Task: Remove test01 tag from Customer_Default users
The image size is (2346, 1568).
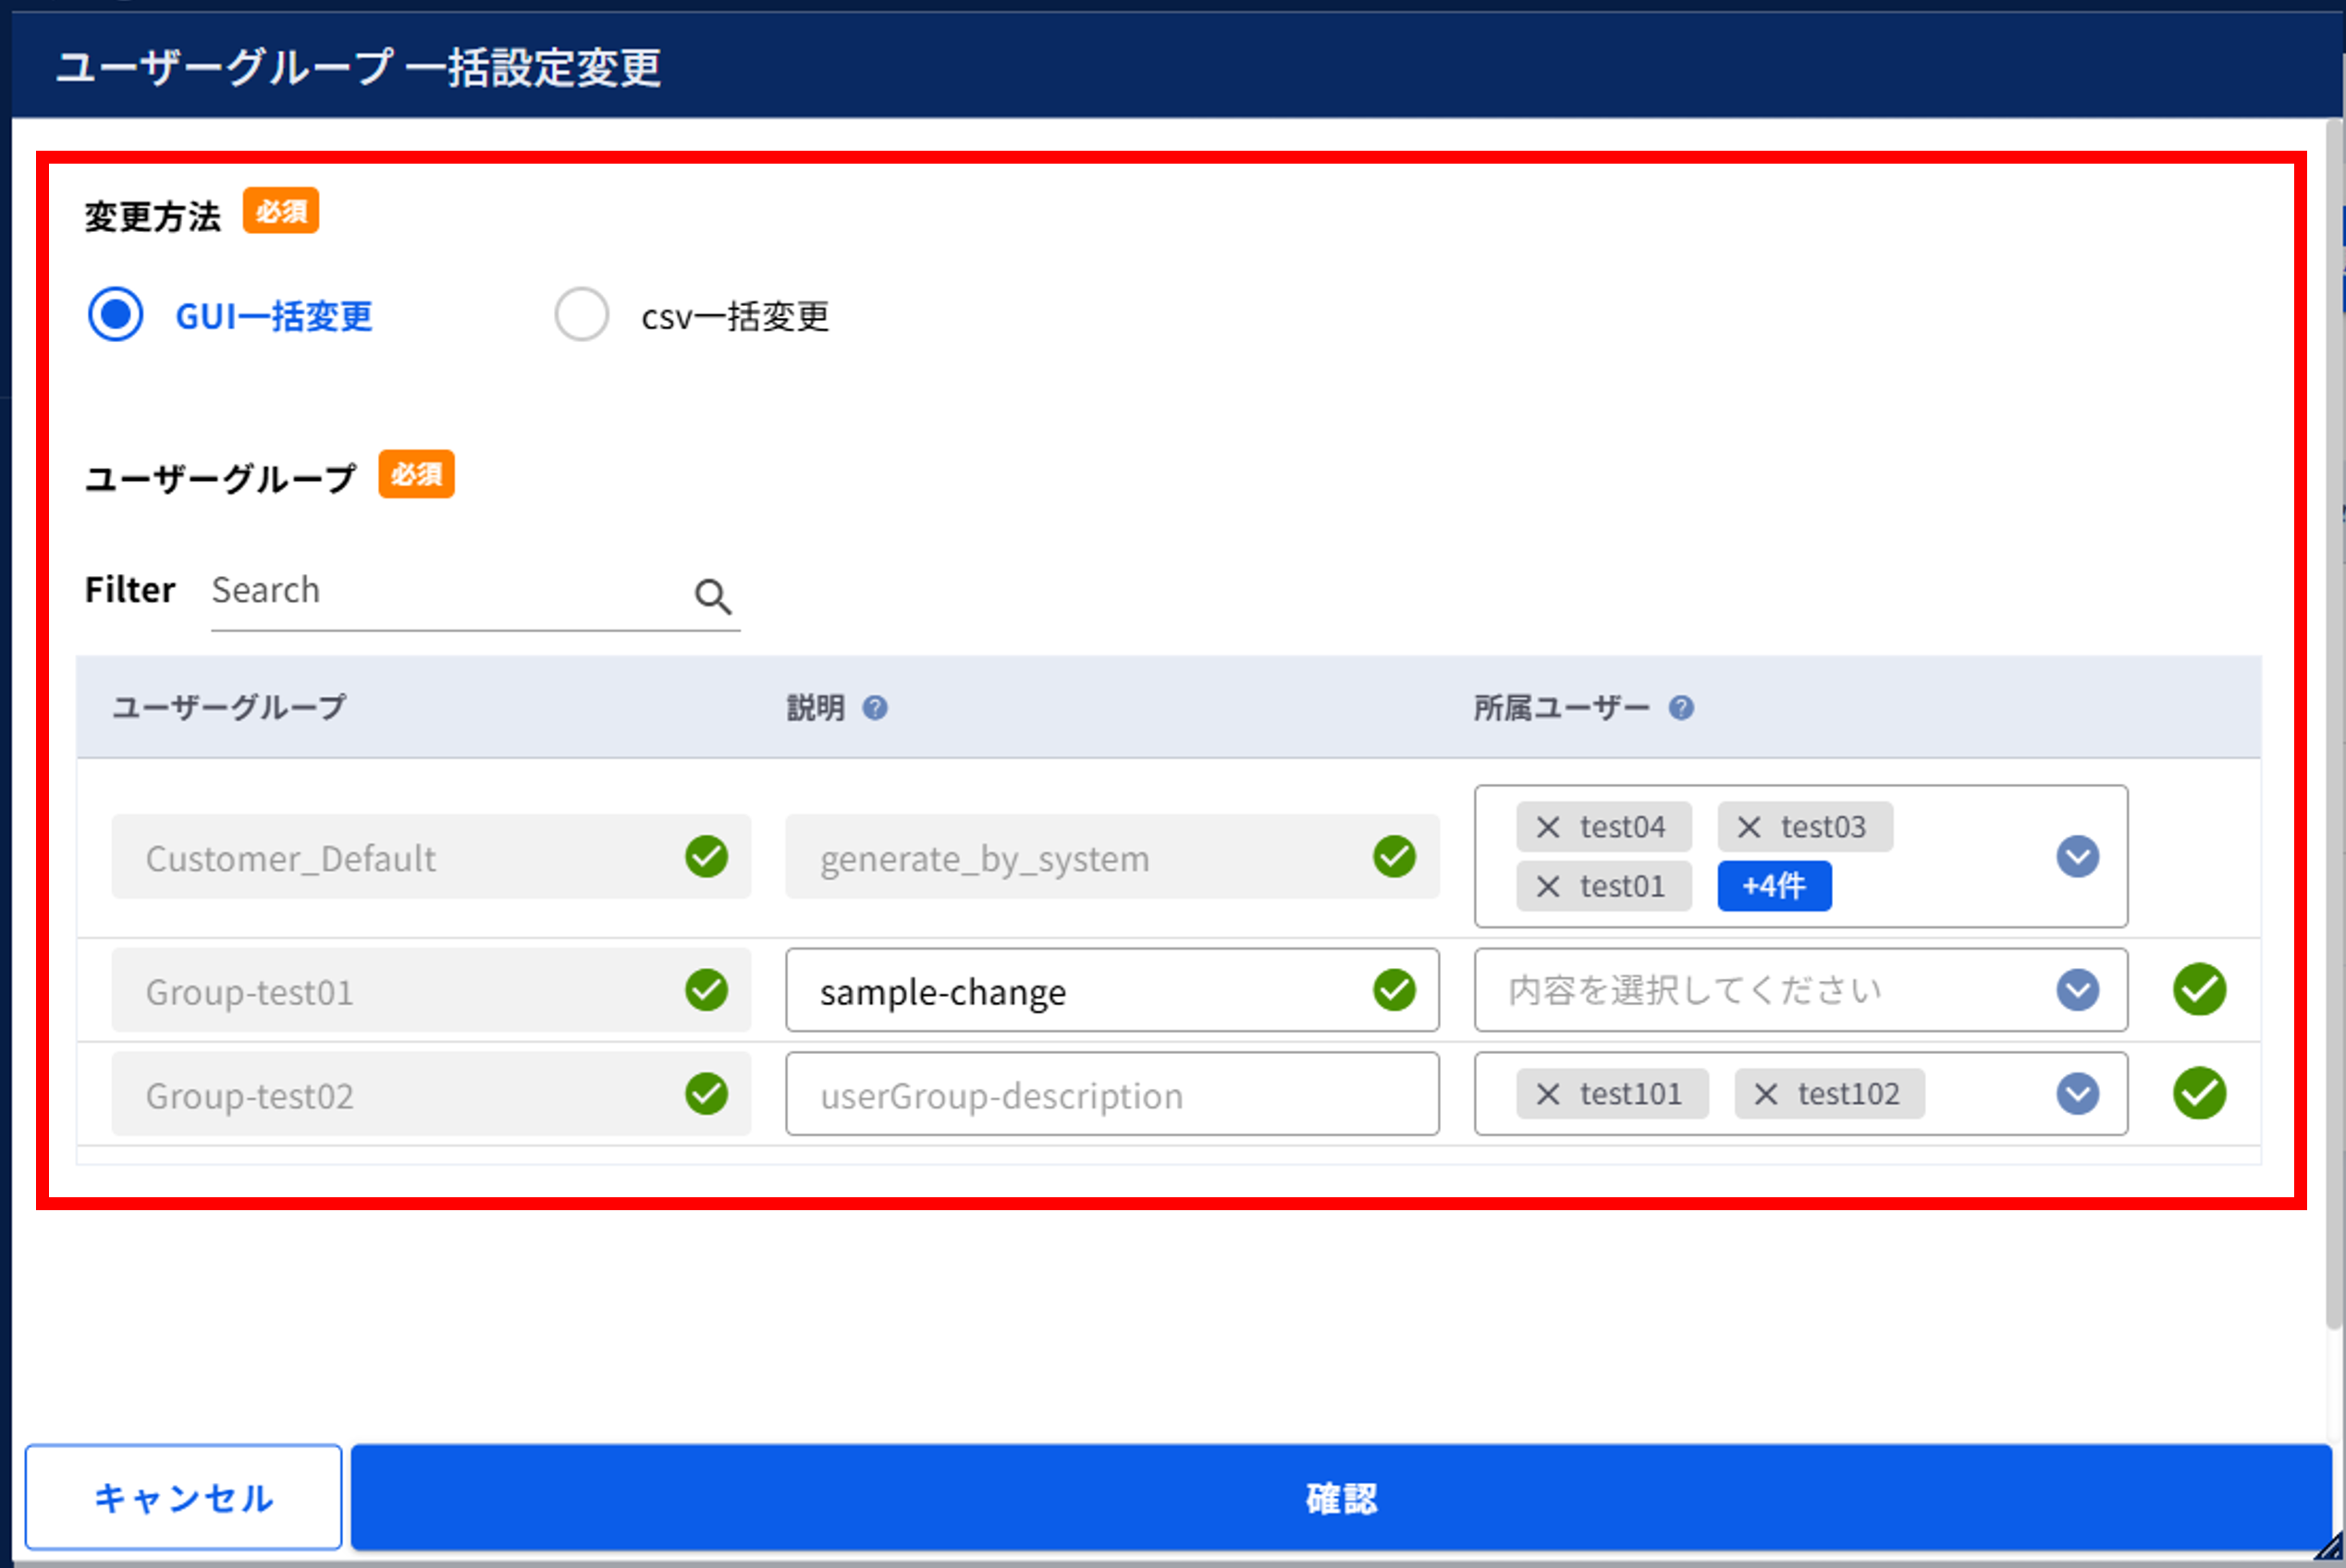Action: 1548,886
